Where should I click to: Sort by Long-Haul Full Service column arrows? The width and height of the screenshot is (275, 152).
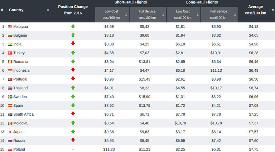(235, 15)
